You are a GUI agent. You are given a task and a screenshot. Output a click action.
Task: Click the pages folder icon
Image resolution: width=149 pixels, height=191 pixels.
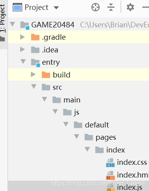89,137
